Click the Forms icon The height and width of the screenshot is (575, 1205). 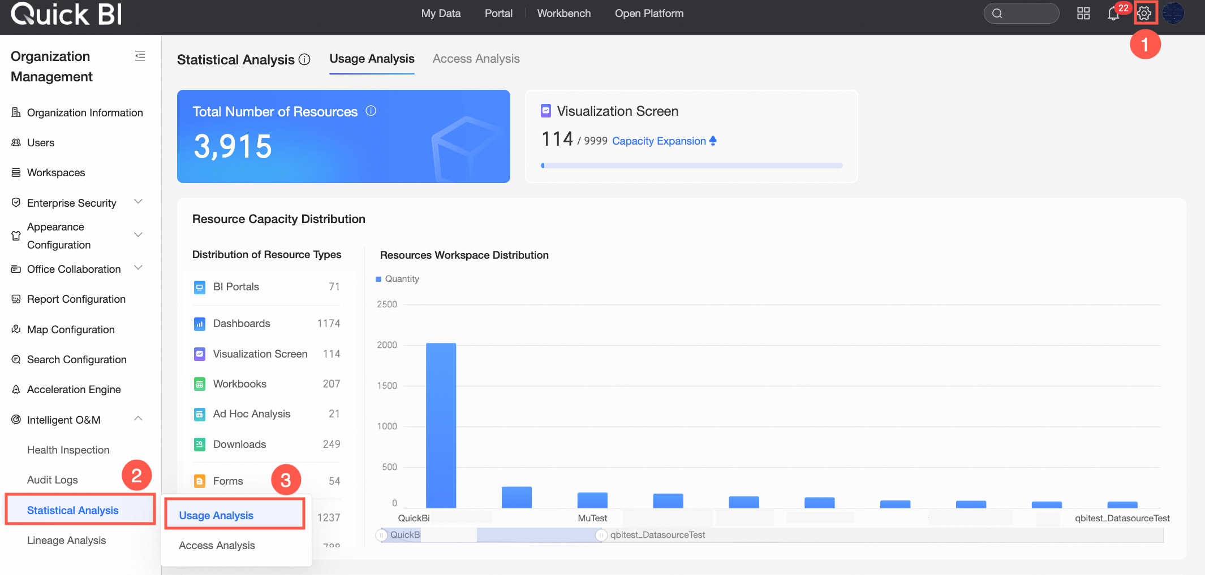(200, 481)
